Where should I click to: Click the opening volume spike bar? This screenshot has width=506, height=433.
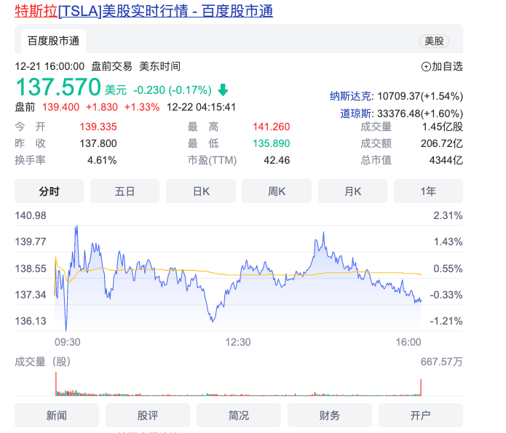pos(56,384)
